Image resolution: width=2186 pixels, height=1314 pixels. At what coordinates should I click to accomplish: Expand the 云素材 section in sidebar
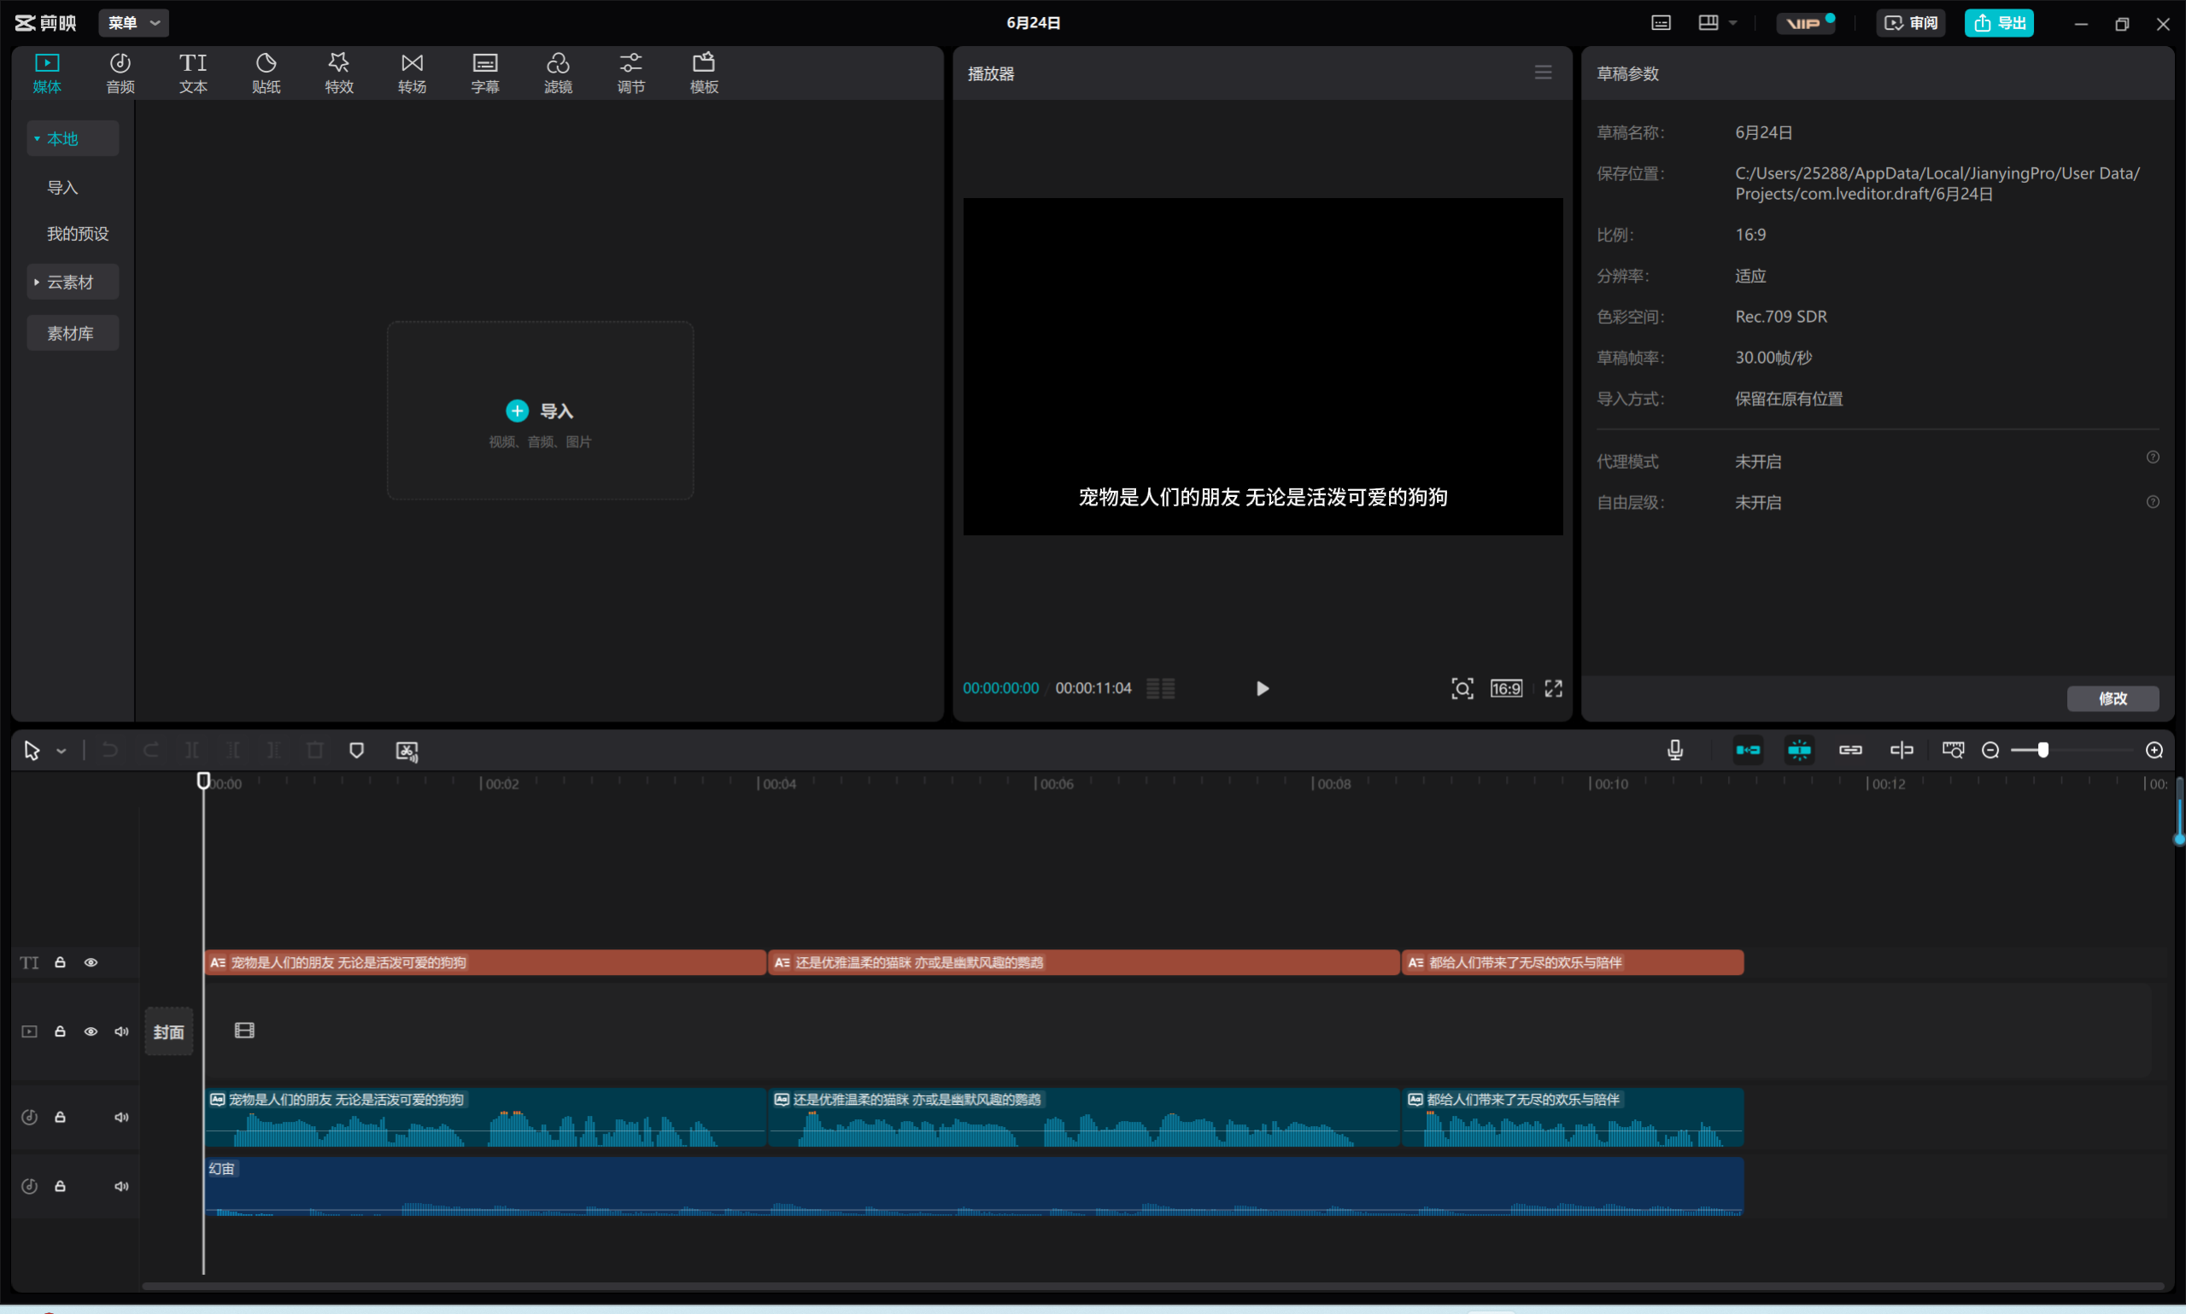tap(71, 282)
